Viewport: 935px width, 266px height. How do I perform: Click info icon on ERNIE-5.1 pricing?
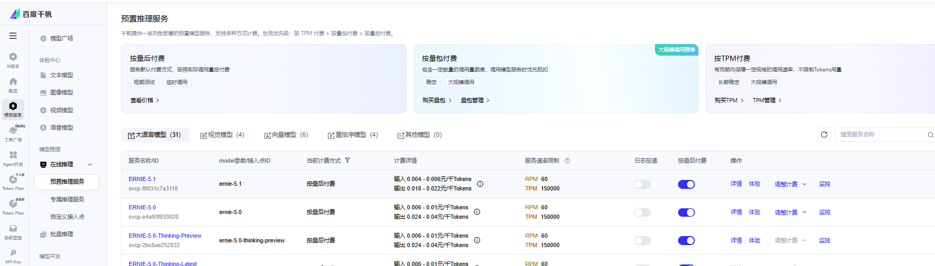[x=480, y=184]
